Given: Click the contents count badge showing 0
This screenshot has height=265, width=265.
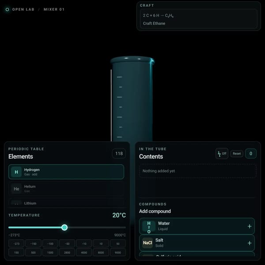Looking at the screenshot, I should tap(251, 153).
